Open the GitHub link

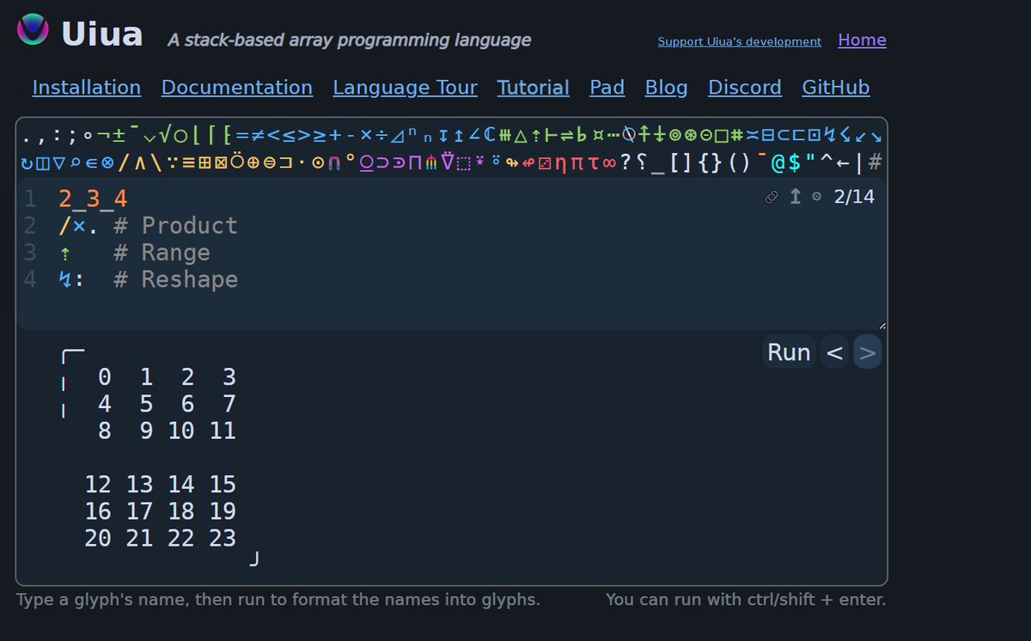(836, 88)
